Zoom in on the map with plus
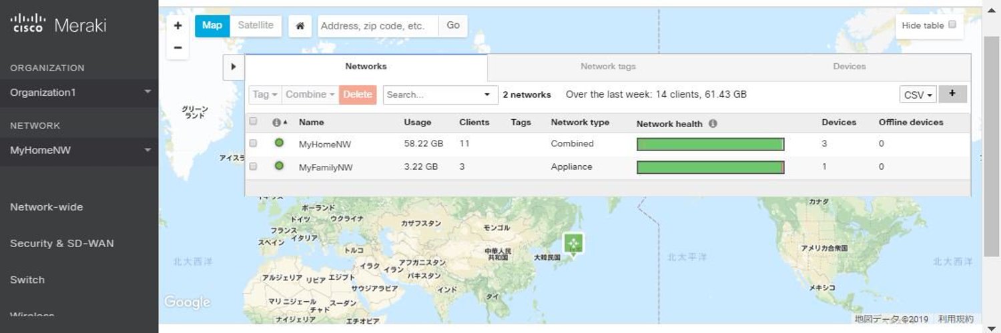This screenshot has height=333, width=1001. [x=178, y=26]
